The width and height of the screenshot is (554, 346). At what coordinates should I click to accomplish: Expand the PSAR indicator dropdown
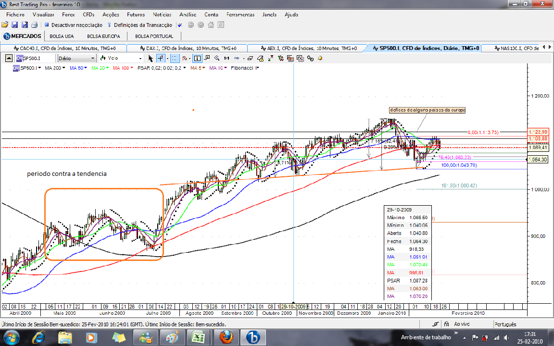click(185, 68)
